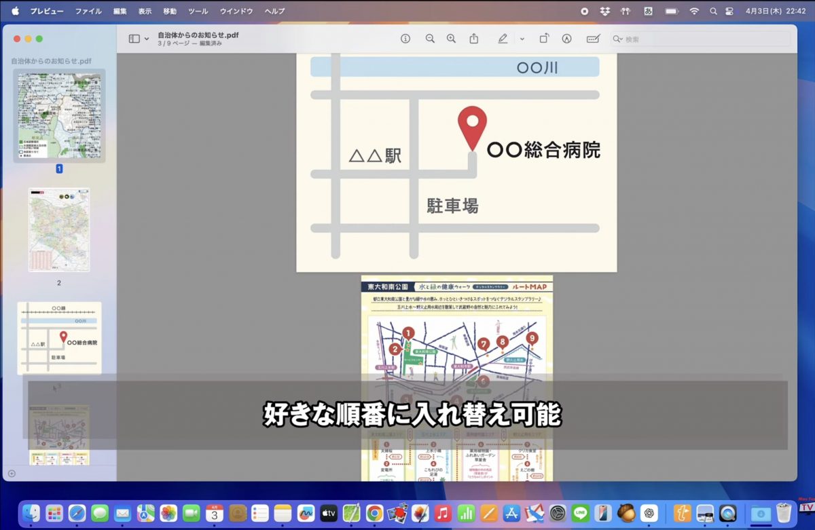Open App Store from the Dock
Screen dimensions: 815x530
point(512,513)
